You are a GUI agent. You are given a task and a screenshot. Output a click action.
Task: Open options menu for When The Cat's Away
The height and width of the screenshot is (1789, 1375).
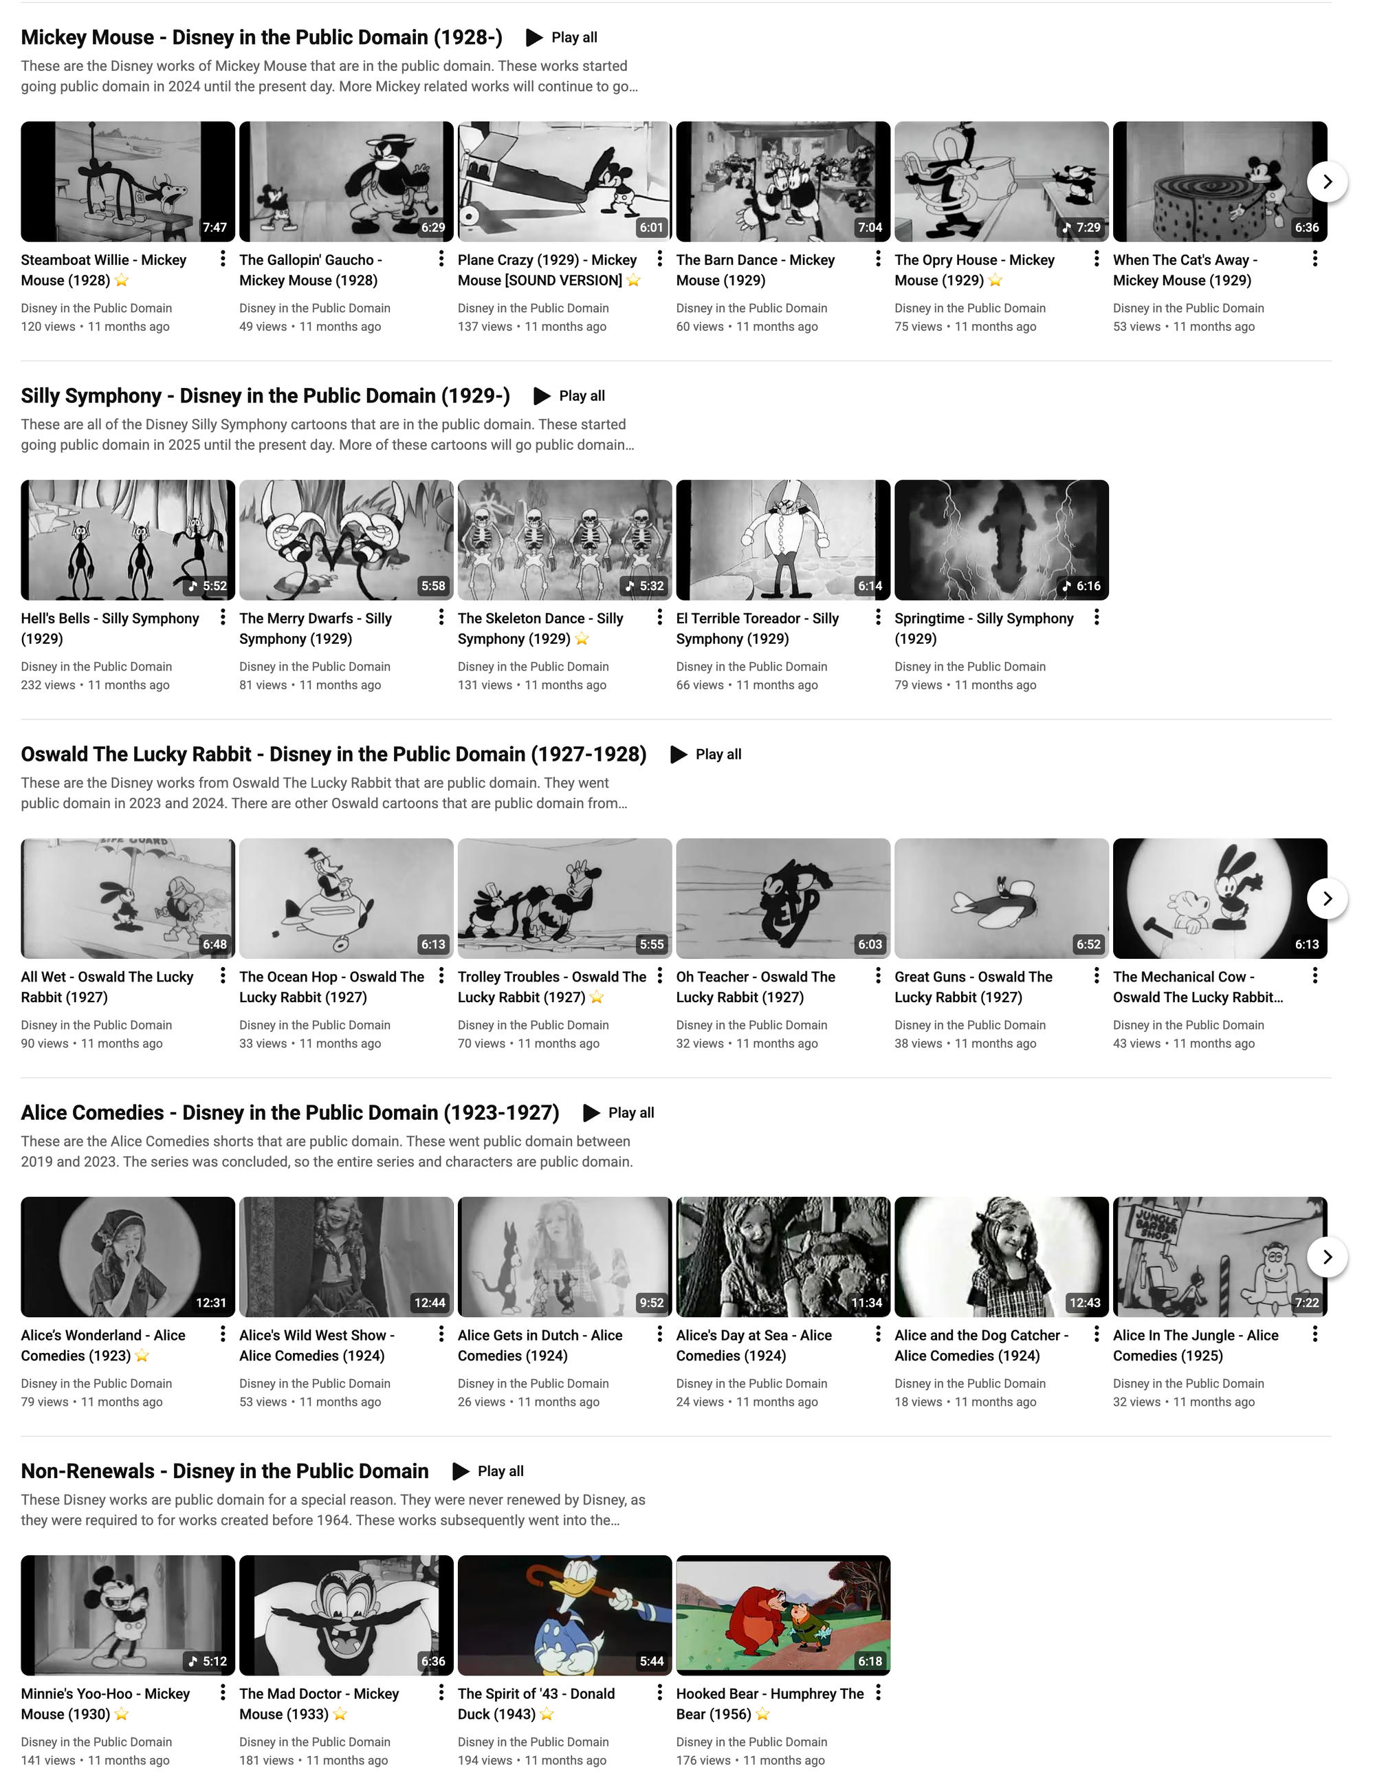click(1315, 259)
